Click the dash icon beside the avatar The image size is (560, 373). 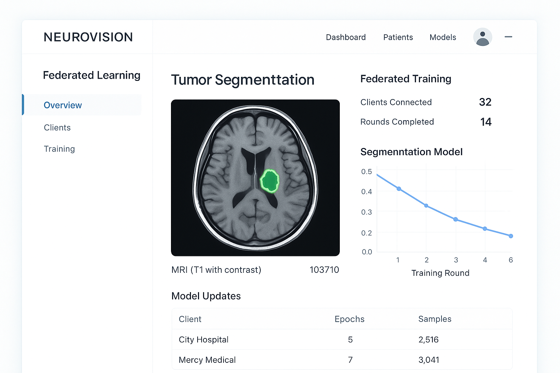point(508,37)
